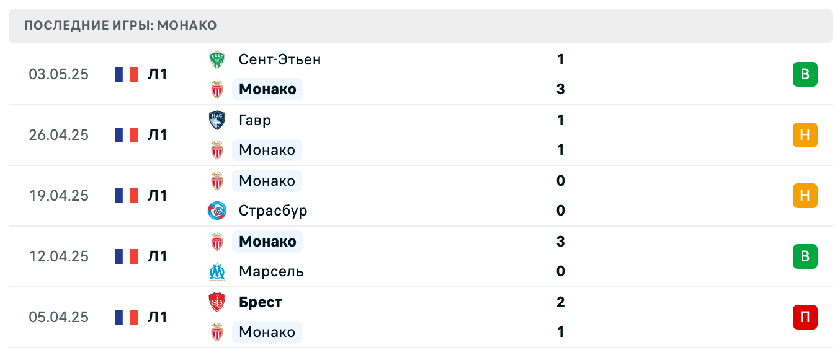The width and height of the screenshot is (840, 358).
Task: Open the Страсбур club emblem
Action: pyautogui.click(x=218, y=211)
